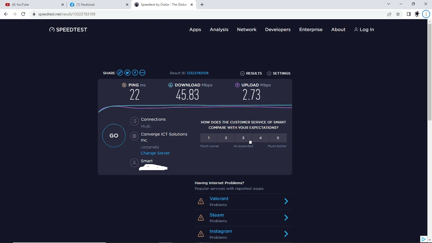432x243 pixels.
Task: Open the Network menu
Action: pos(247,29)
